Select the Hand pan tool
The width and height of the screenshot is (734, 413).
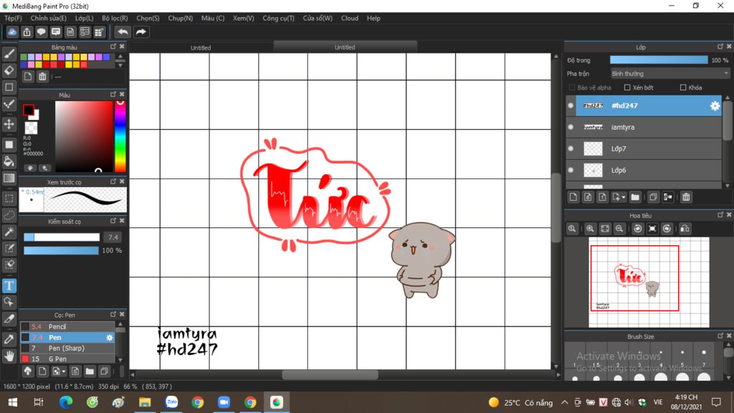[9, 356]
